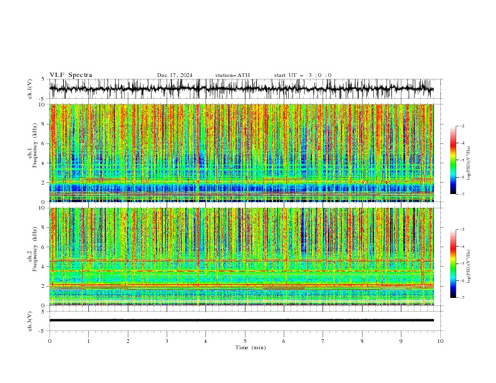The height and width of the screenshot is (383, 496).
Task: Click the "1" tick on time axis
Action: tap(88, 341)
